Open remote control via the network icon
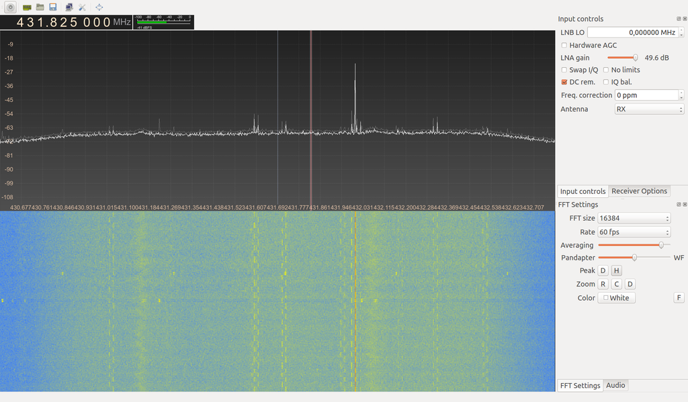Viewport: 688px width, 402px height. pyautogui.click(x=68, y=7)
